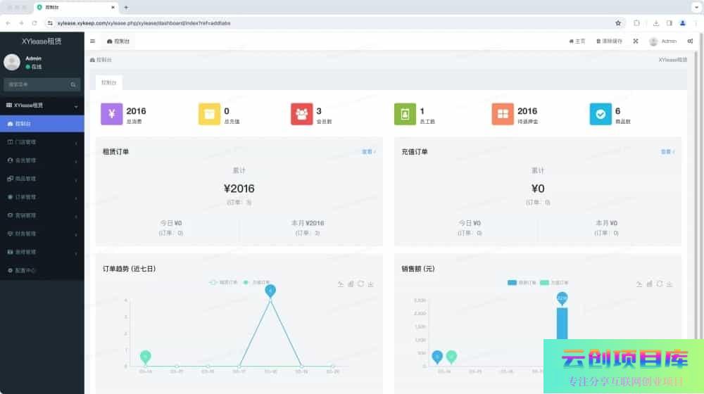Select 控制台 in the left sidebar

point(42,124)
